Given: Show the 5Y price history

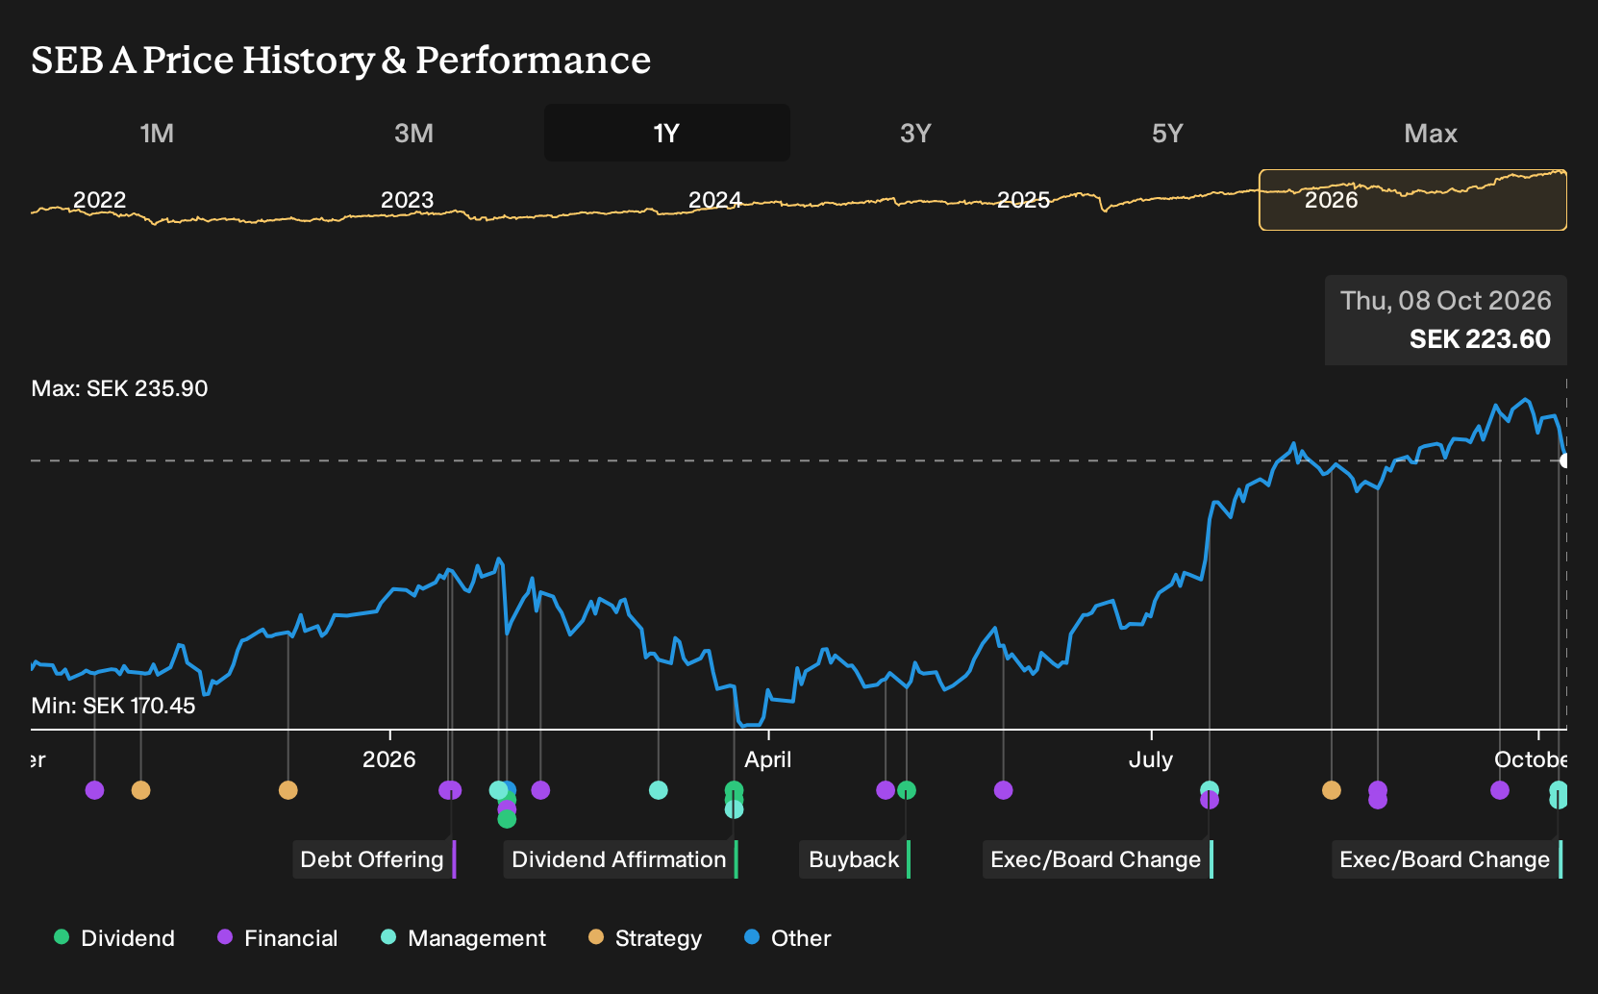Looking at the screenshot, I should pyautogui.click(x=1167, y=133).
